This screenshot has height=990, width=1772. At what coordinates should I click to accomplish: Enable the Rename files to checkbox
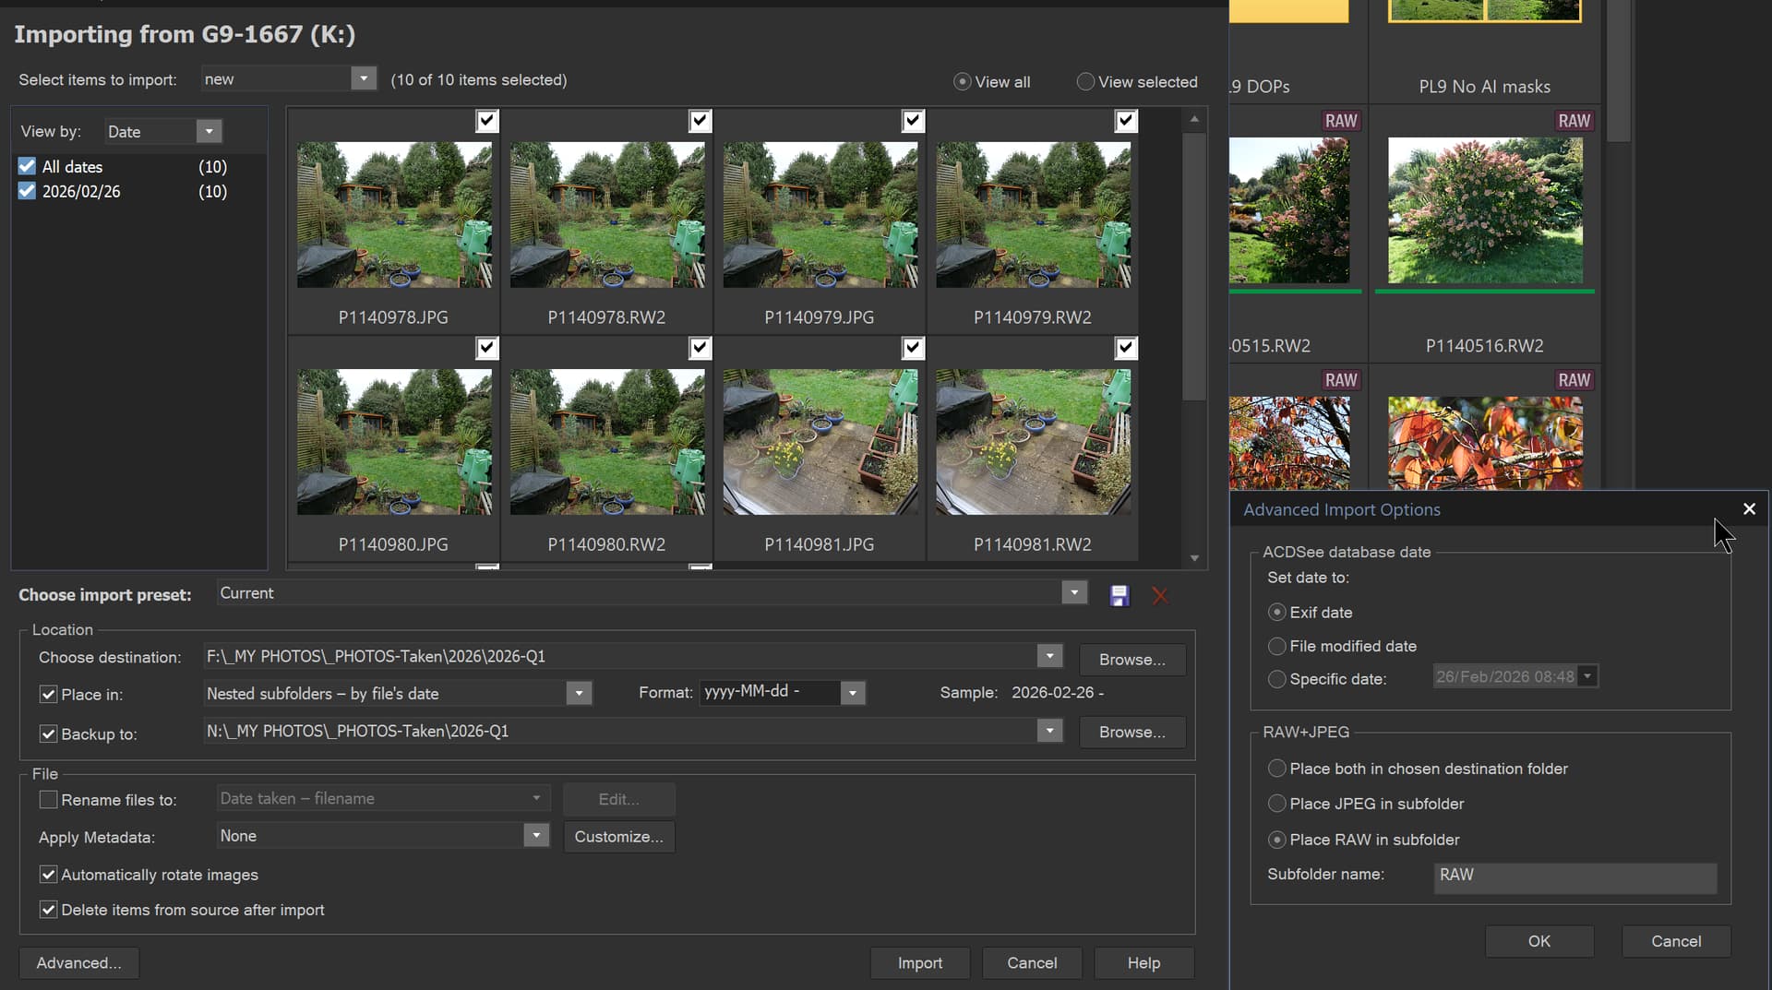(x=49, y=800)
